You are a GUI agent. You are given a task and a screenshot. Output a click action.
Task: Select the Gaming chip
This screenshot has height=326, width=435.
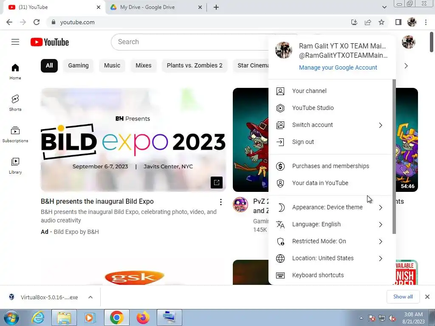78,66
